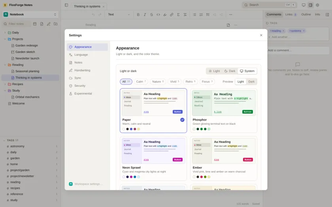This screenshot has height=207, width=332.
Task: Click the Filter notes input
Action: [x=17, y=24]
